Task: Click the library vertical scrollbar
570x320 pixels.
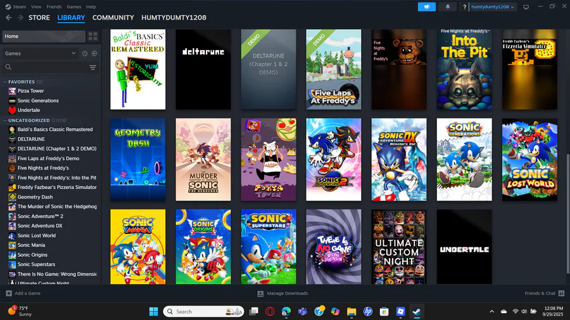Action: click(x=568, y=214)
